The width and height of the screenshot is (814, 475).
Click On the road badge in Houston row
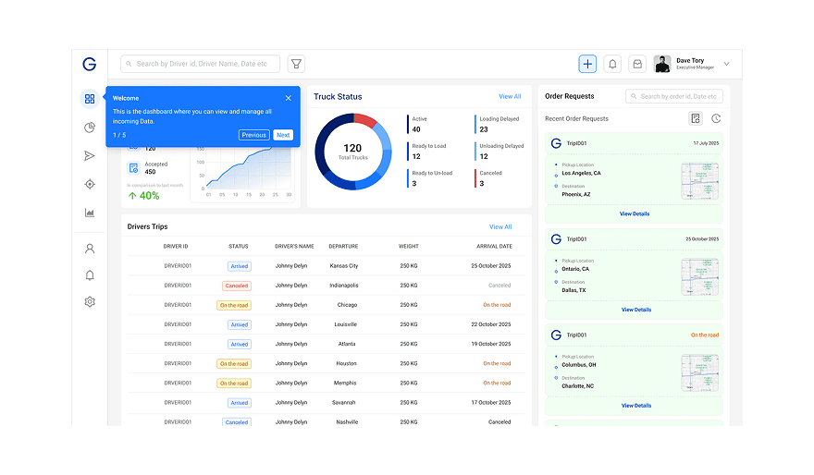(x=234, y=364)
